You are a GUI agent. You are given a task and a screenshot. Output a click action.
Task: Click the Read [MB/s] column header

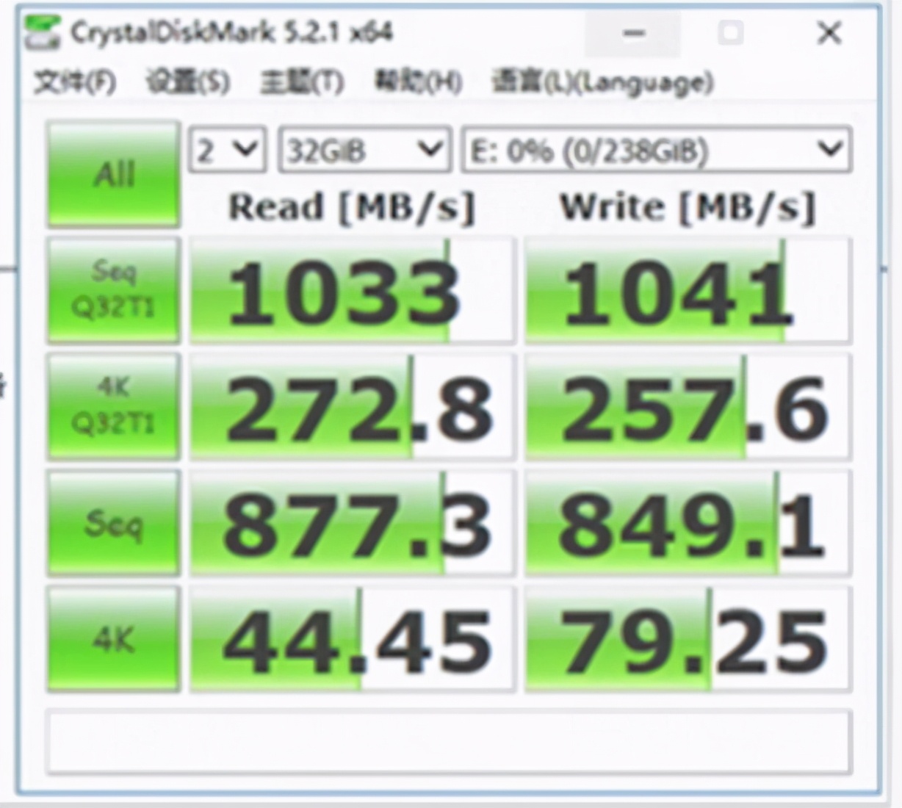350,206
